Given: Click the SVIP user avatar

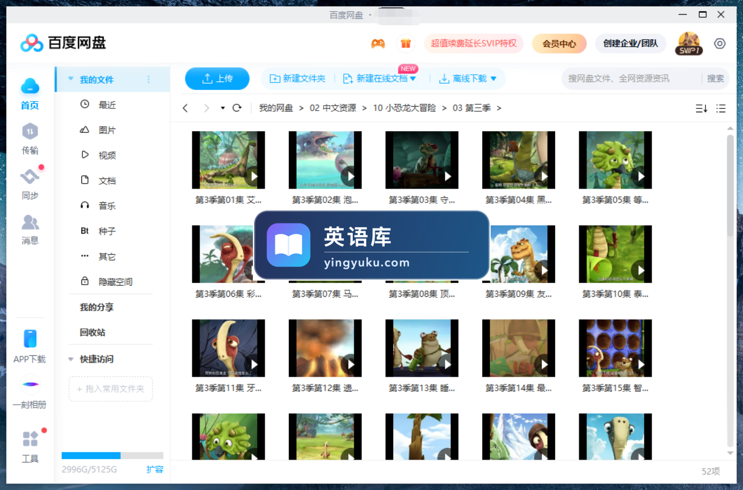Looking at the screenshot, I should click(689, 44).
